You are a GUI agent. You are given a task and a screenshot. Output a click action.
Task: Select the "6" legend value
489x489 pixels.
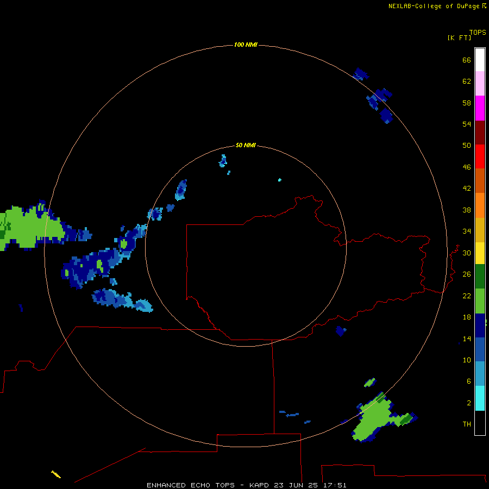pyautogui.click(x=468, y=381)
